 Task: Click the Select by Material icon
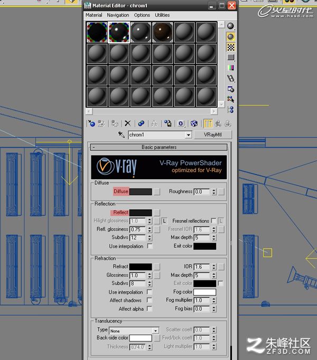point(231,99)
